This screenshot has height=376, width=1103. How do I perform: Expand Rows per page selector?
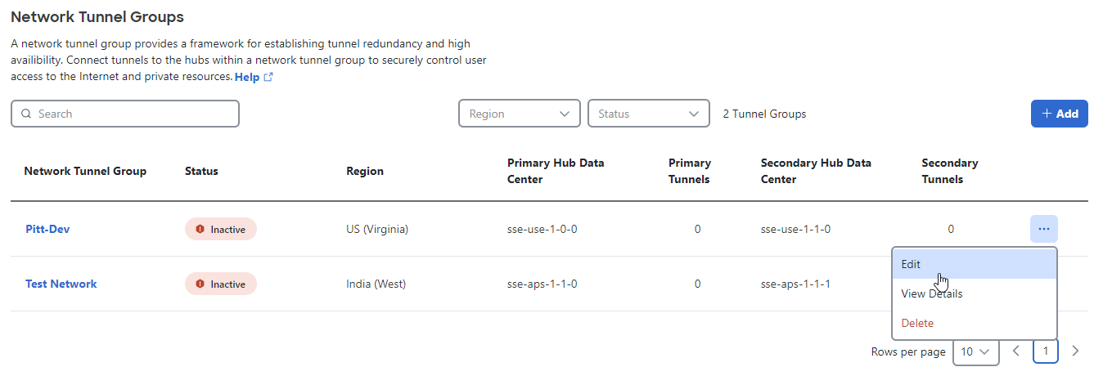tap(976, 351)
